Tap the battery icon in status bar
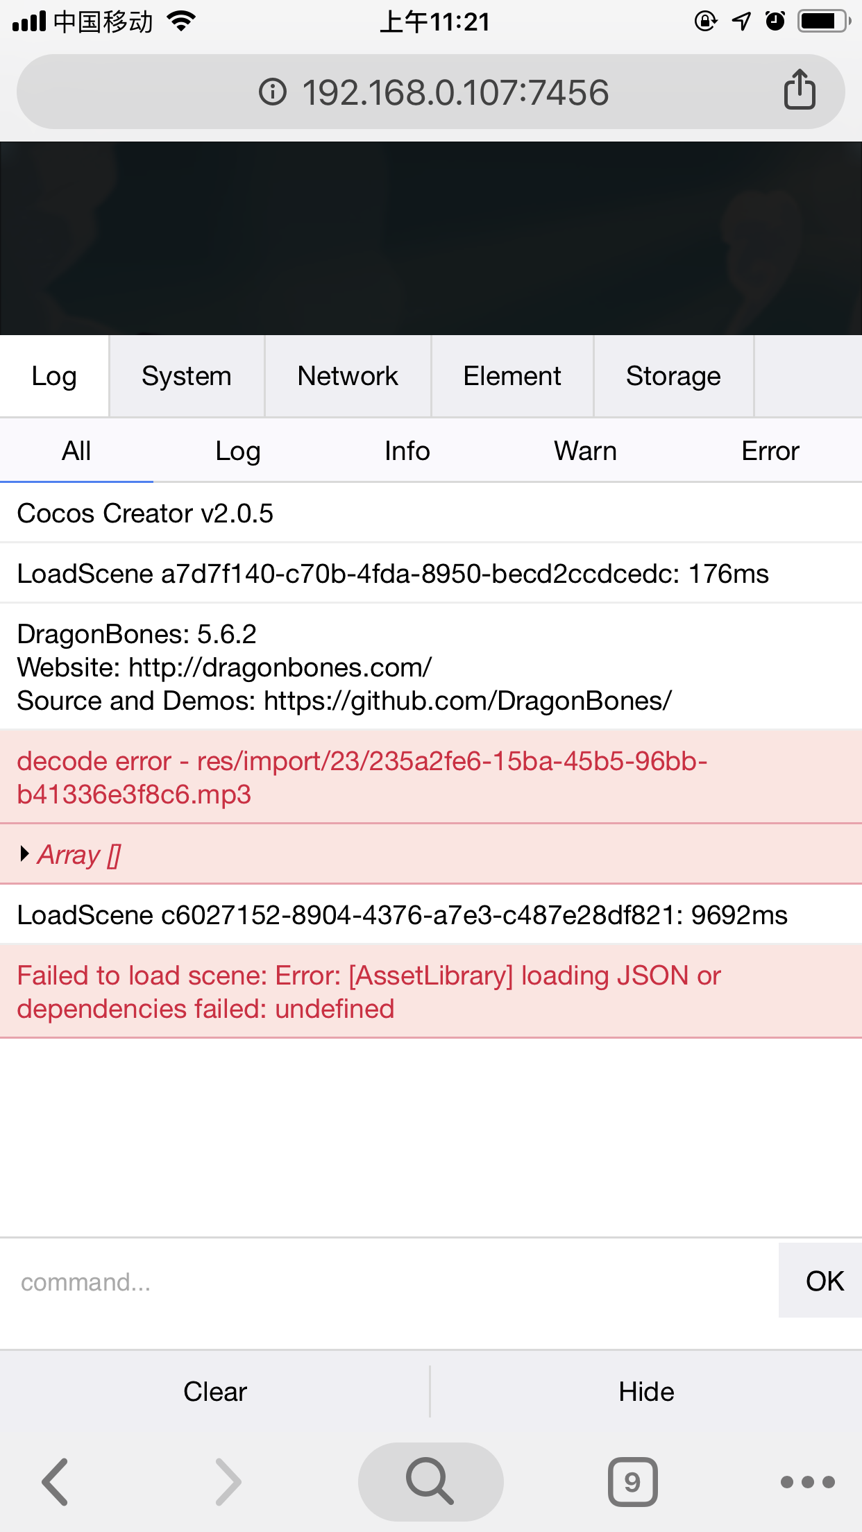The image size is (862, 1532). click(823, 22)
